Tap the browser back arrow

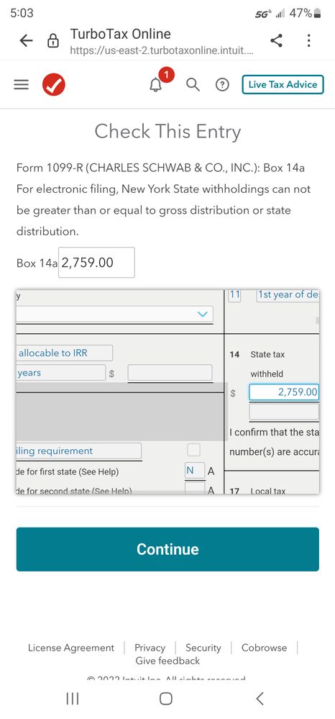(26, 41)
